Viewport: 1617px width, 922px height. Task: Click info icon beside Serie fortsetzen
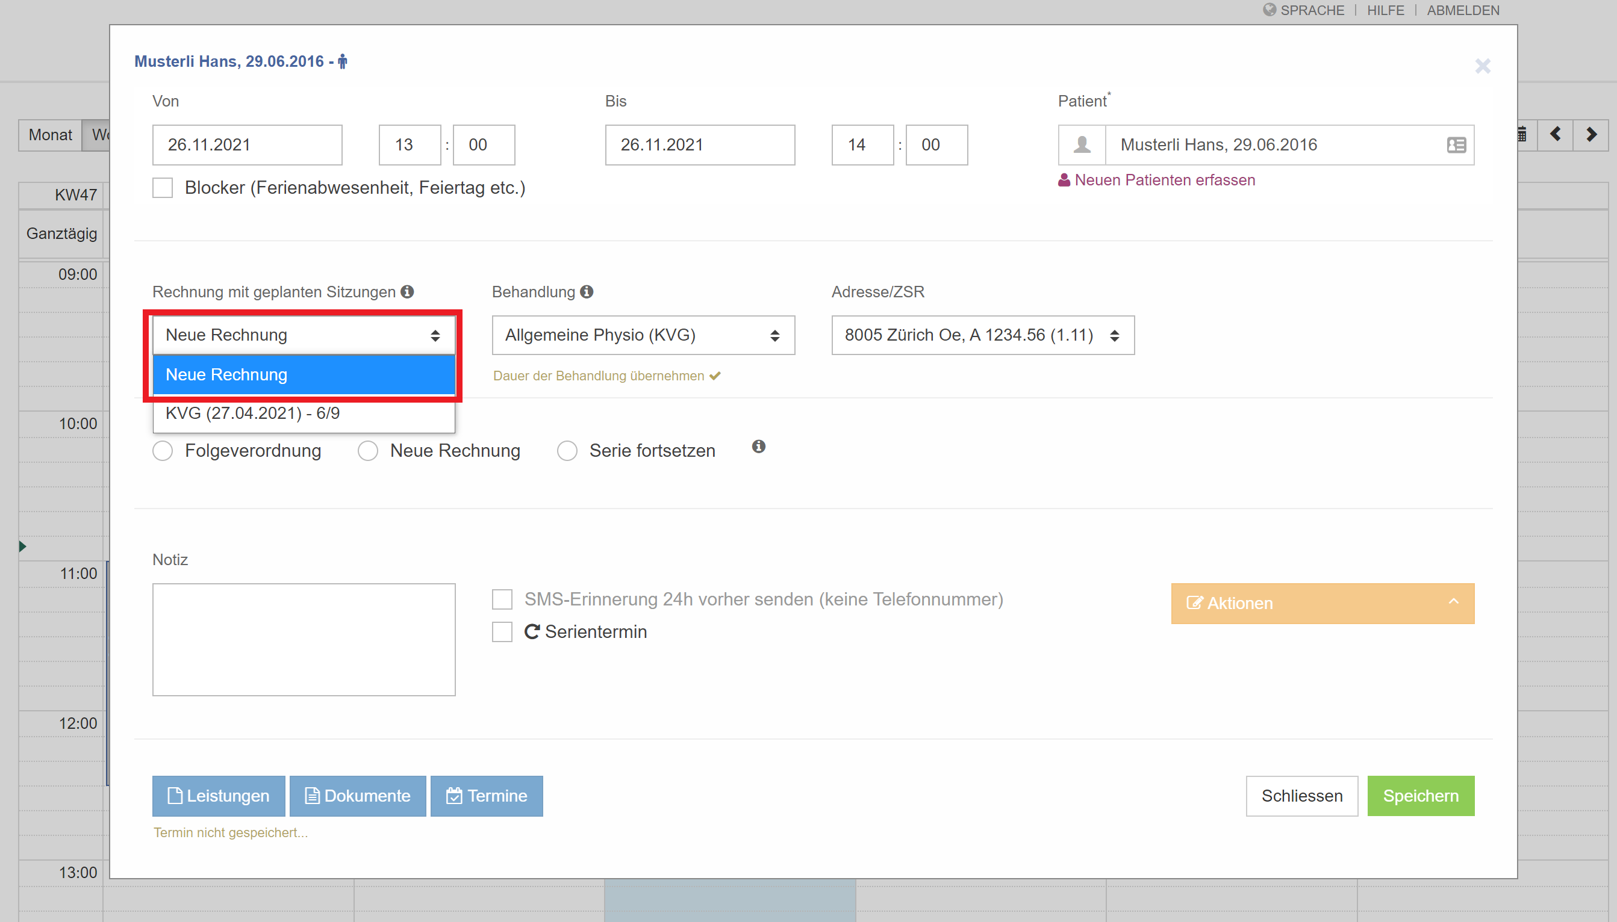[x=758, y=447]
